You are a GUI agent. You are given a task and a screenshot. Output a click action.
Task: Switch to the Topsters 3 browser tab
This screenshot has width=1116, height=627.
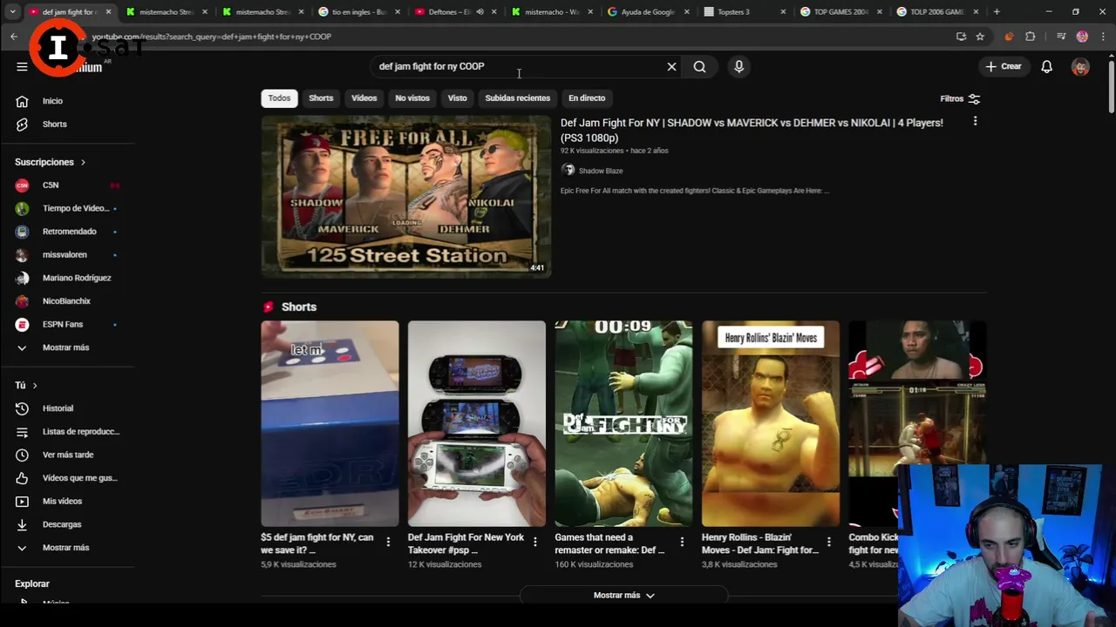(744, 12)
